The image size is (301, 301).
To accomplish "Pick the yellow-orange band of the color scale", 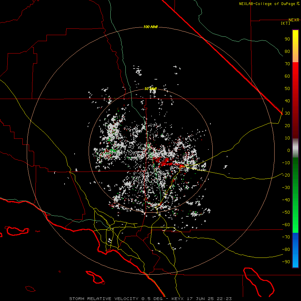I will [x=295, y=46].
